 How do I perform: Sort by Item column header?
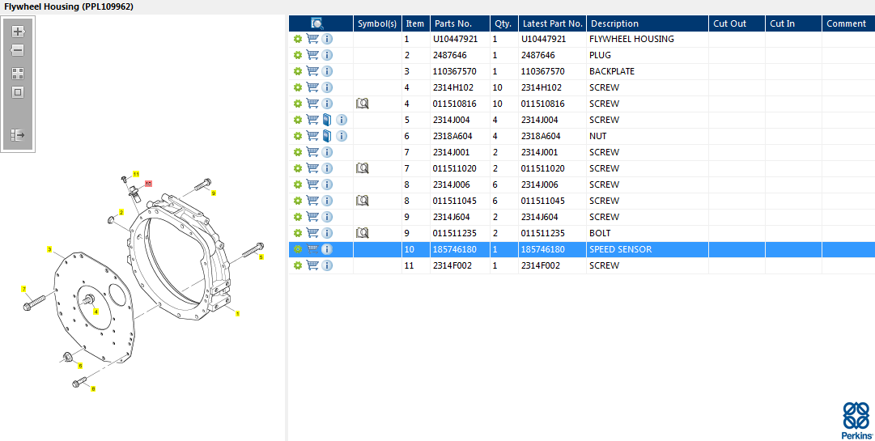(415, 23)
